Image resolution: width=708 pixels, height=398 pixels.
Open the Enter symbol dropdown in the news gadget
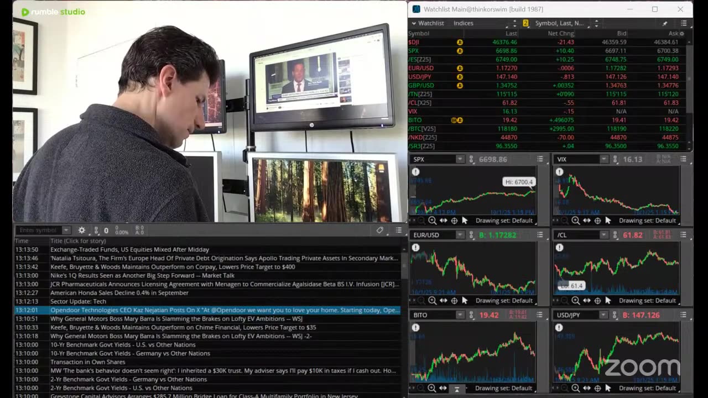pyautogui.click(x=66, y=231)
